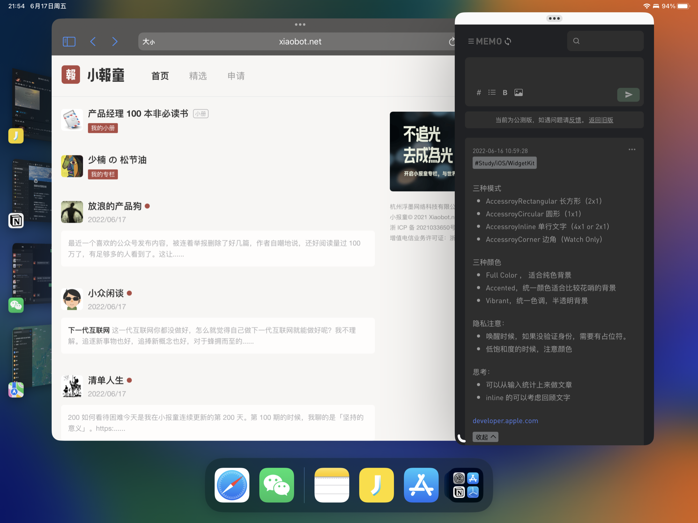Click the 返回旧版 link

[x=601, y=120]
